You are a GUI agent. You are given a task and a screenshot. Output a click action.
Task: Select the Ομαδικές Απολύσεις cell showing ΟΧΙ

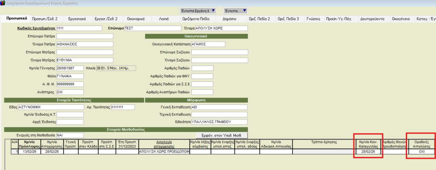(422, 151)
